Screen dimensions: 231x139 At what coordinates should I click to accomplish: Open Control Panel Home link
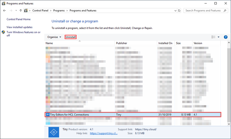pyautogui.click(x=18, y=19)
